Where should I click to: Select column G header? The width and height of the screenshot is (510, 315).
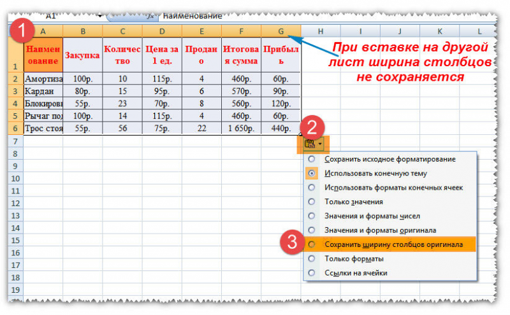coord(281,32)
